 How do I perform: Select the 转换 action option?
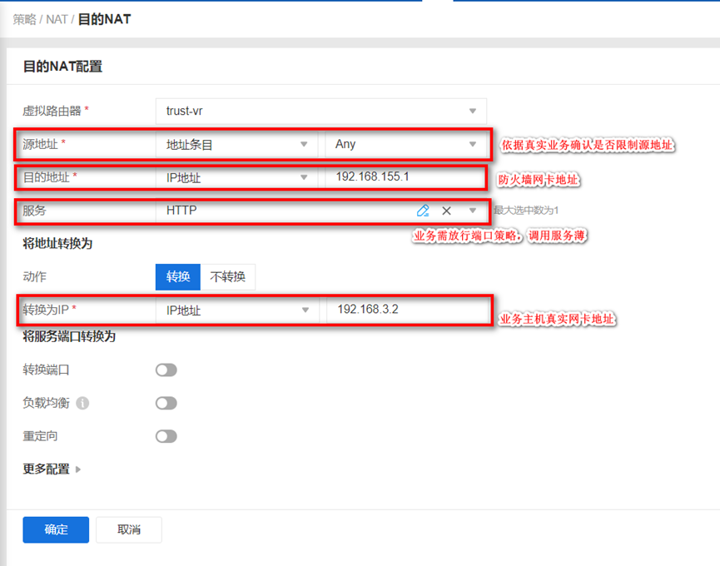pos(177,277)
